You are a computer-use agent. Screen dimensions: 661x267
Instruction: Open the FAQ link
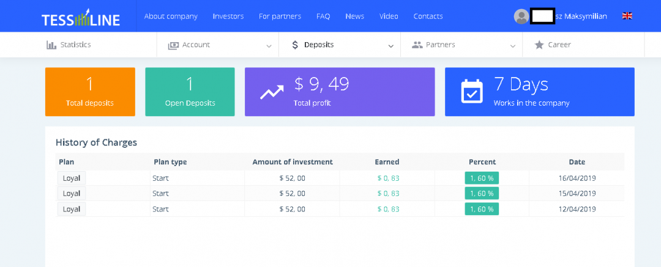pyautogui.click(x=323, y=16)
